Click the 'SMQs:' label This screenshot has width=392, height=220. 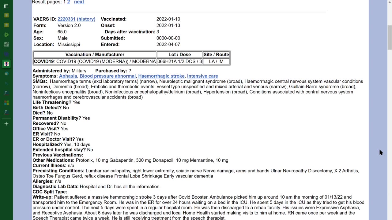[40, 81]
